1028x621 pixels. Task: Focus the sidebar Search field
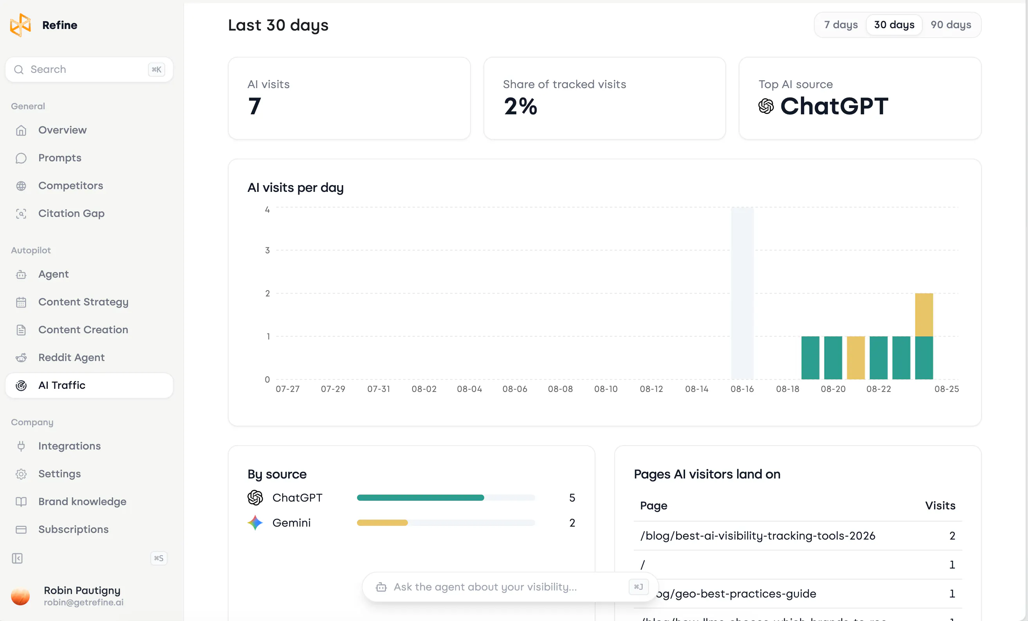coord(89,69)
